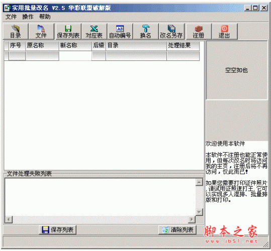Image resolution: width=271 pixels, height=251 pixels.
Task: Click the empty 新名称 cell in the first row
Action: pyautogui.click(x=75, y=56)
